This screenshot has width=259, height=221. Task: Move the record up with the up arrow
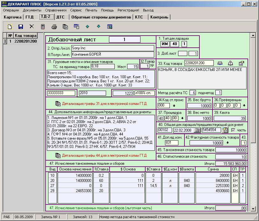click(87, 27)
